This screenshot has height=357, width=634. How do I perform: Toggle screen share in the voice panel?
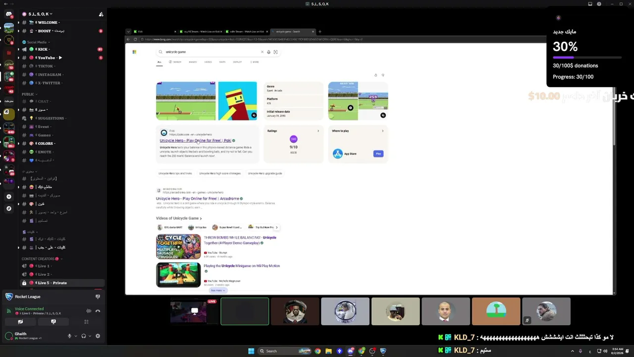[x=53, y=322]
